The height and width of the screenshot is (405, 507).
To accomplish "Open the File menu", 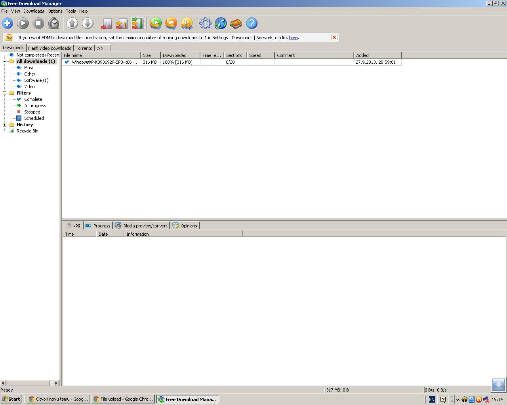I will click(4, 11).
